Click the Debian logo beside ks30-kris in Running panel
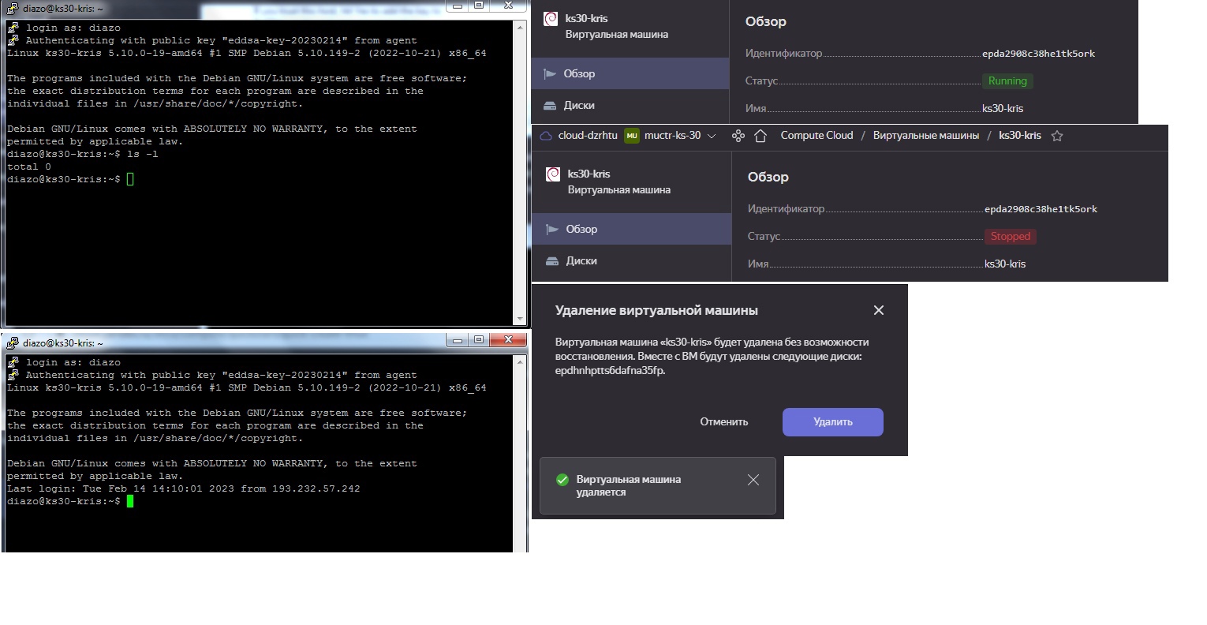The width and height of the screenshot is (1207, 625). tap(551, 19)
